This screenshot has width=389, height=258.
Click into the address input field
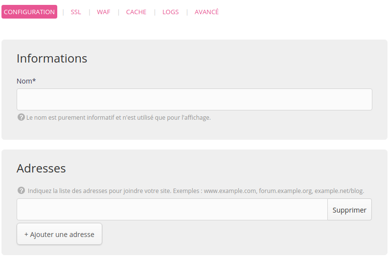[172, 210]
